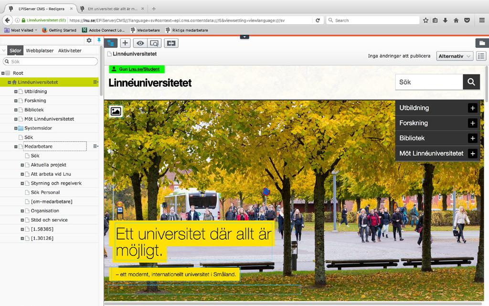489x306 pixels.
Task: Expand the top global menu handle
Action: 244,37
